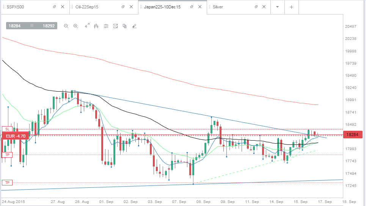The height and width of the screenshot is (206, 366).
Task: Close the $SPX500 tab
Action: 63,7
